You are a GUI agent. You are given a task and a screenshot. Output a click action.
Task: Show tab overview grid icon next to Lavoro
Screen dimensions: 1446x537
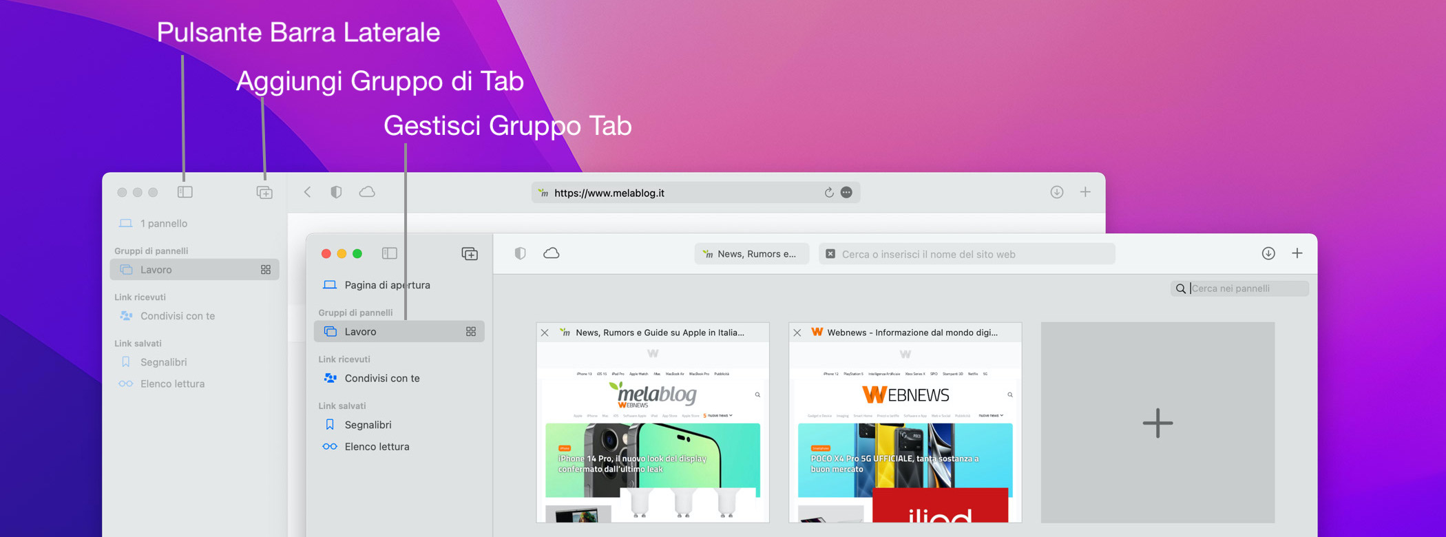(x=471, y=332)
